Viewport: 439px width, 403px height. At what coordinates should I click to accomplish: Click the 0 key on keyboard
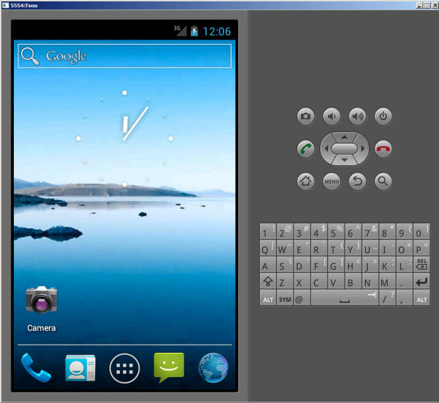point(422,231)
